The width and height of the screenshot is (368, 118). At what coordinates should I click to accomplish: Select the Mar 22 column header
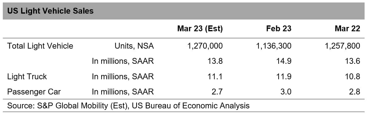(x=347, y=29)
